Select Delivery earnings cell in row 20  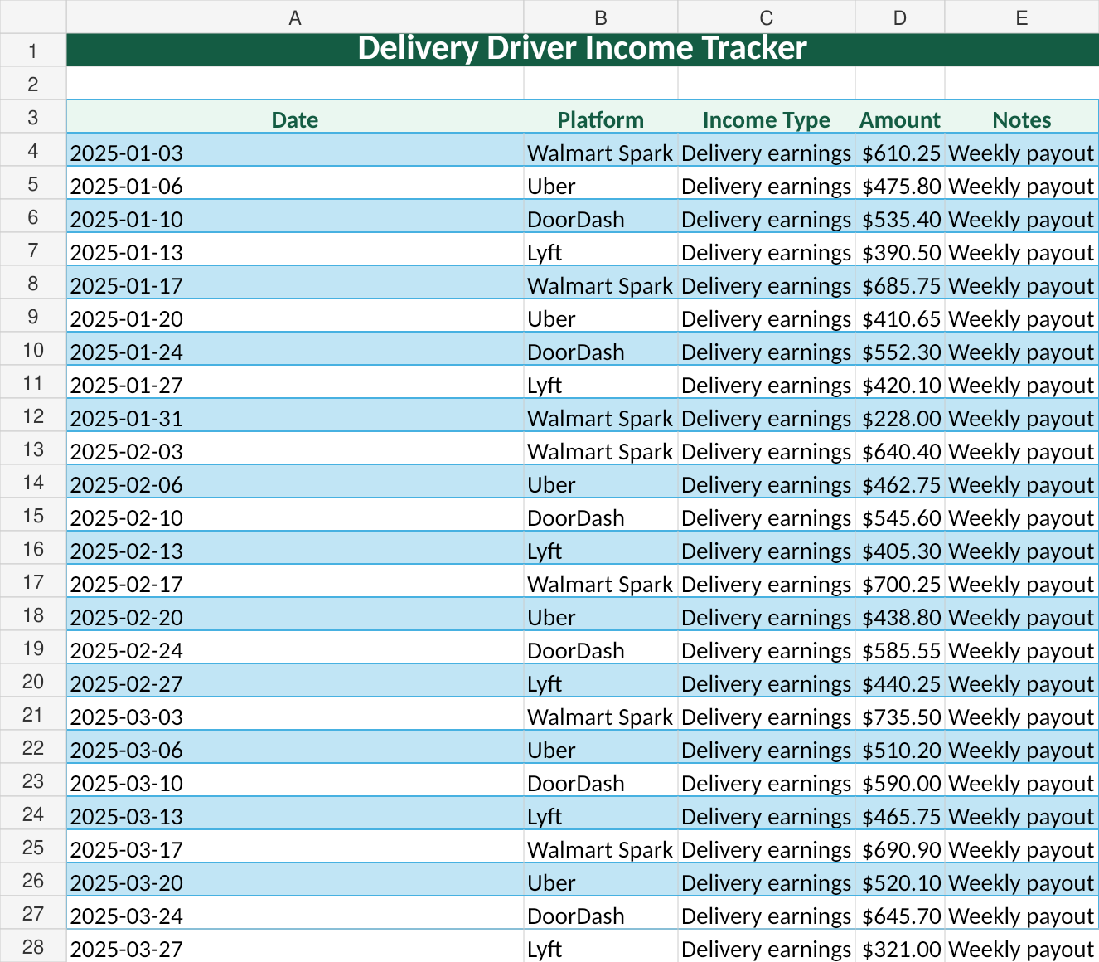pos(767,681)
